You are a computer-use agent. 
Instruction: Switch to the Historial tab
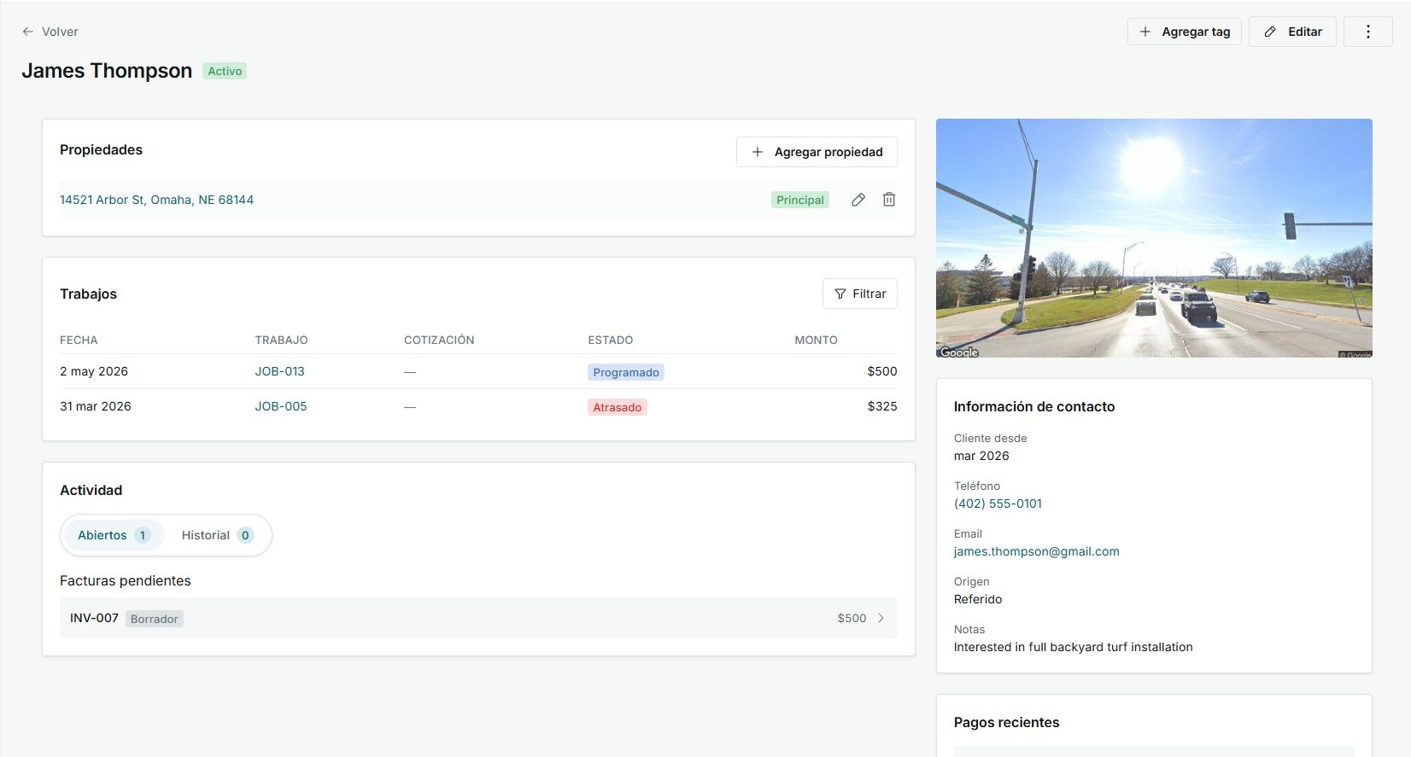(217, 535)
